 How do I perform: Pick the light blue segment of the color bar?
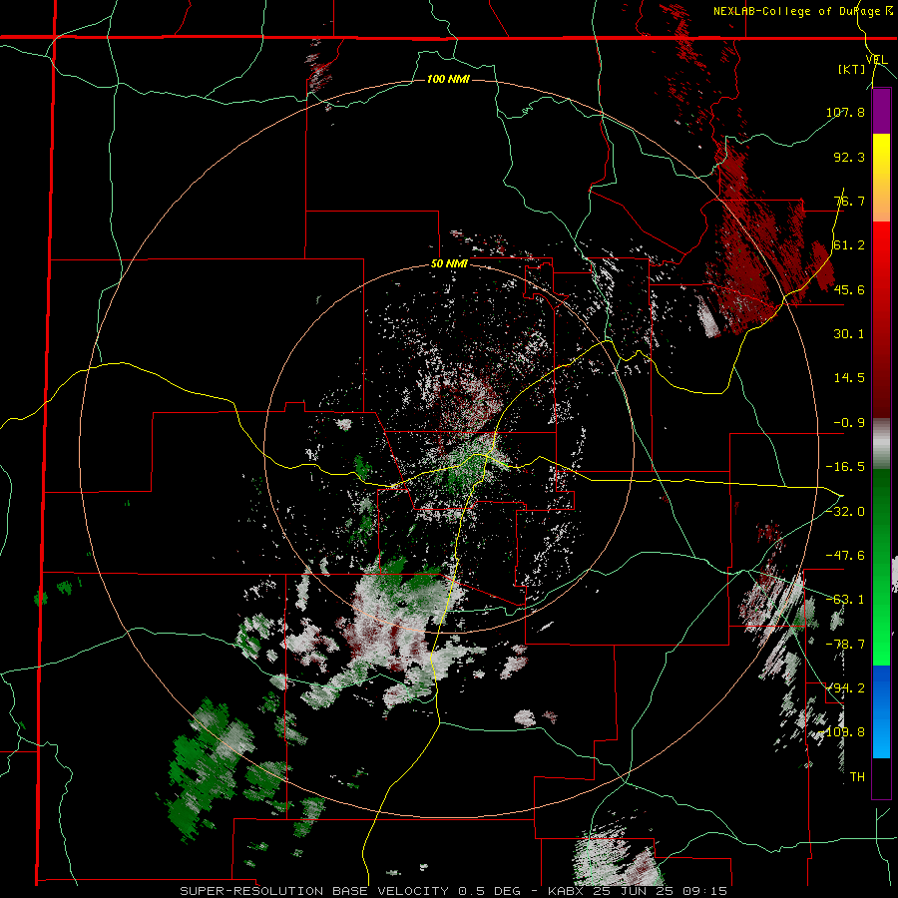pyautogui.click(x=881, y=734)
